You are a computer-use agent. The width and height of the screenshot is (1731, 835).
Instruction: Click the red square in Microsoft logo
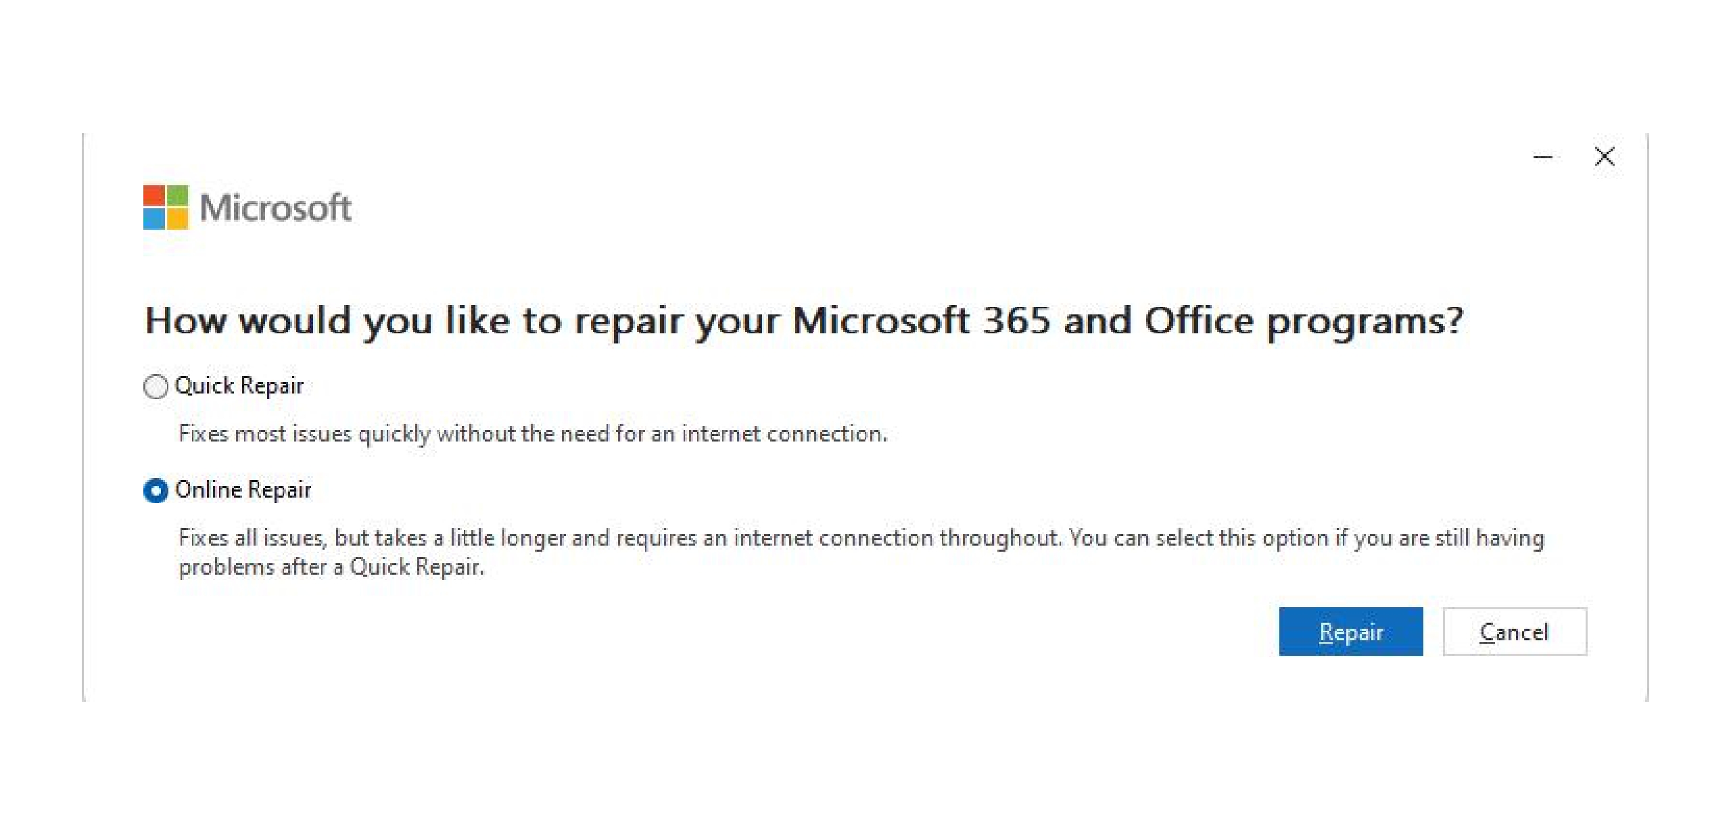pos(153,195)
